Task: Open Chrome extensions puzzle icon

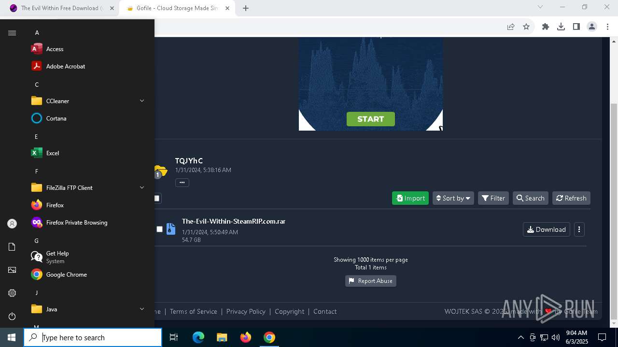Action: (x=546, y=27)
